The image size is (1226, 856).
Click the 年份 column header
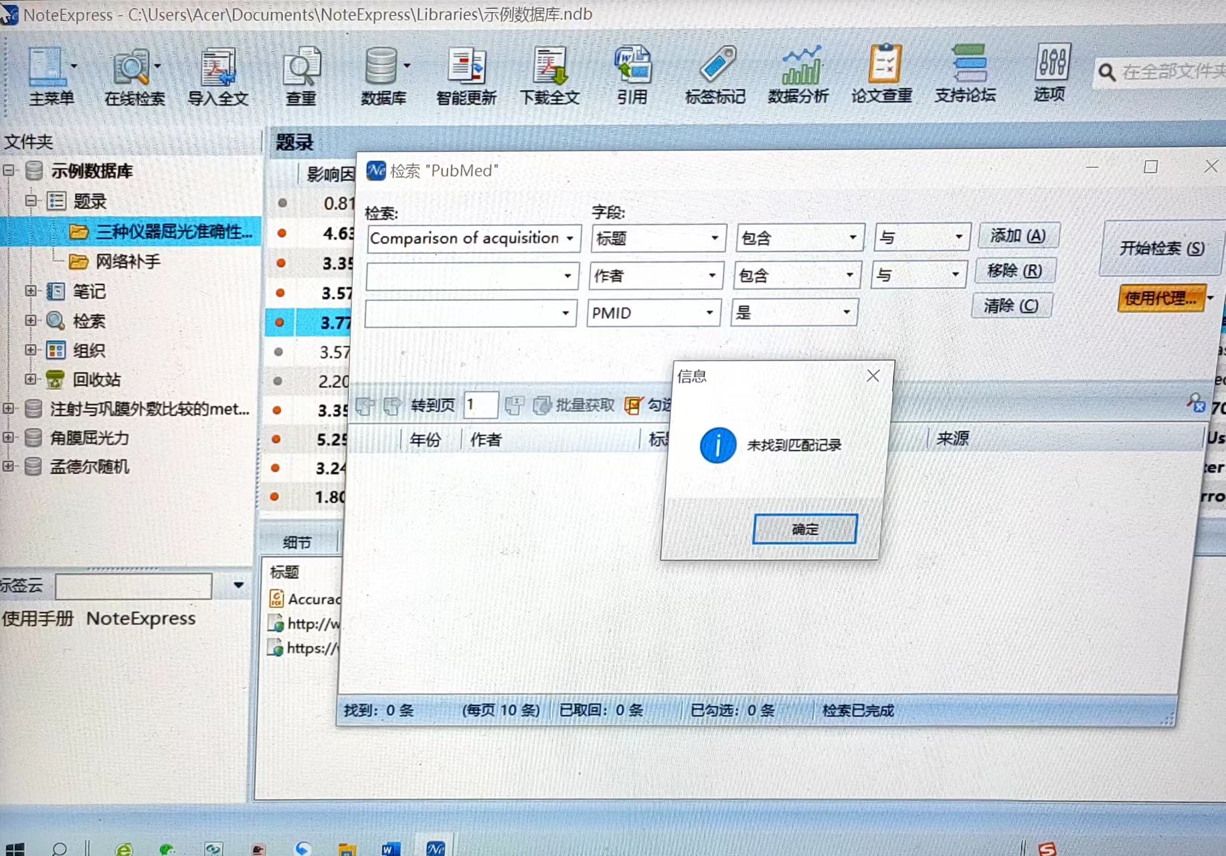pyautogui.click(x=426, y=440)
